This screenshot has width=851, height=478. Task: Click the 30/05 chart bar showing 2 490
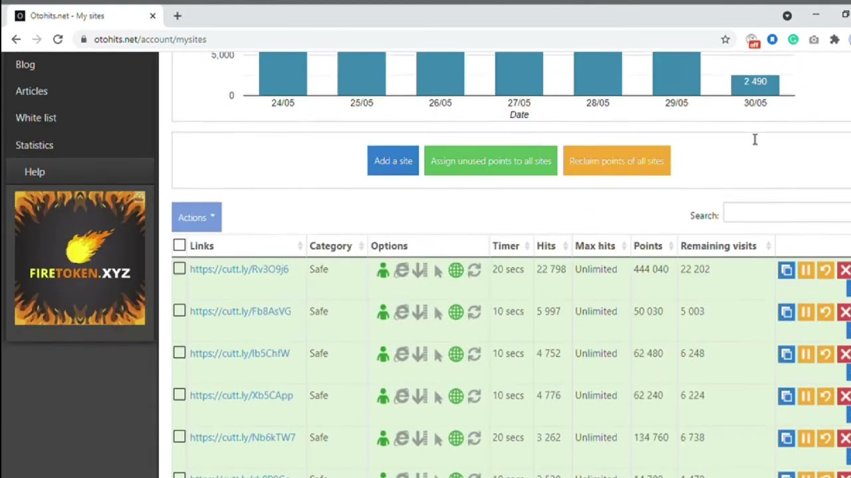pos(755,85)
